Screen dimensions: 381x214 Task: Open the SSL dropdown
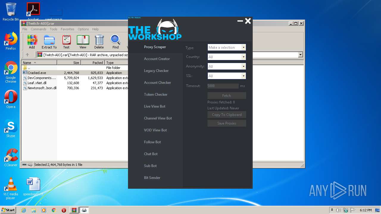click(227, 76)
